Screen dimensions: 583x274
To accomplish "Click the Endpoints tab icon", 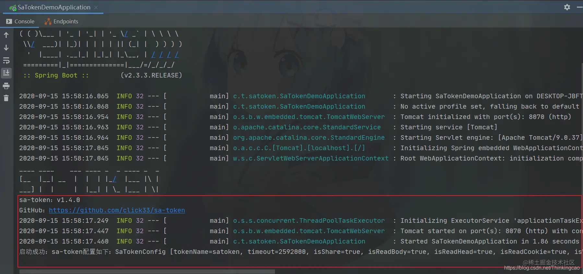I will [48, 21].
